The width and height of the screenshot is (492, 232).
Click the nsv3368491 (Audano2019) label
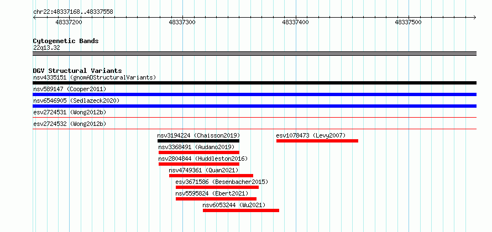pos(196,147)
